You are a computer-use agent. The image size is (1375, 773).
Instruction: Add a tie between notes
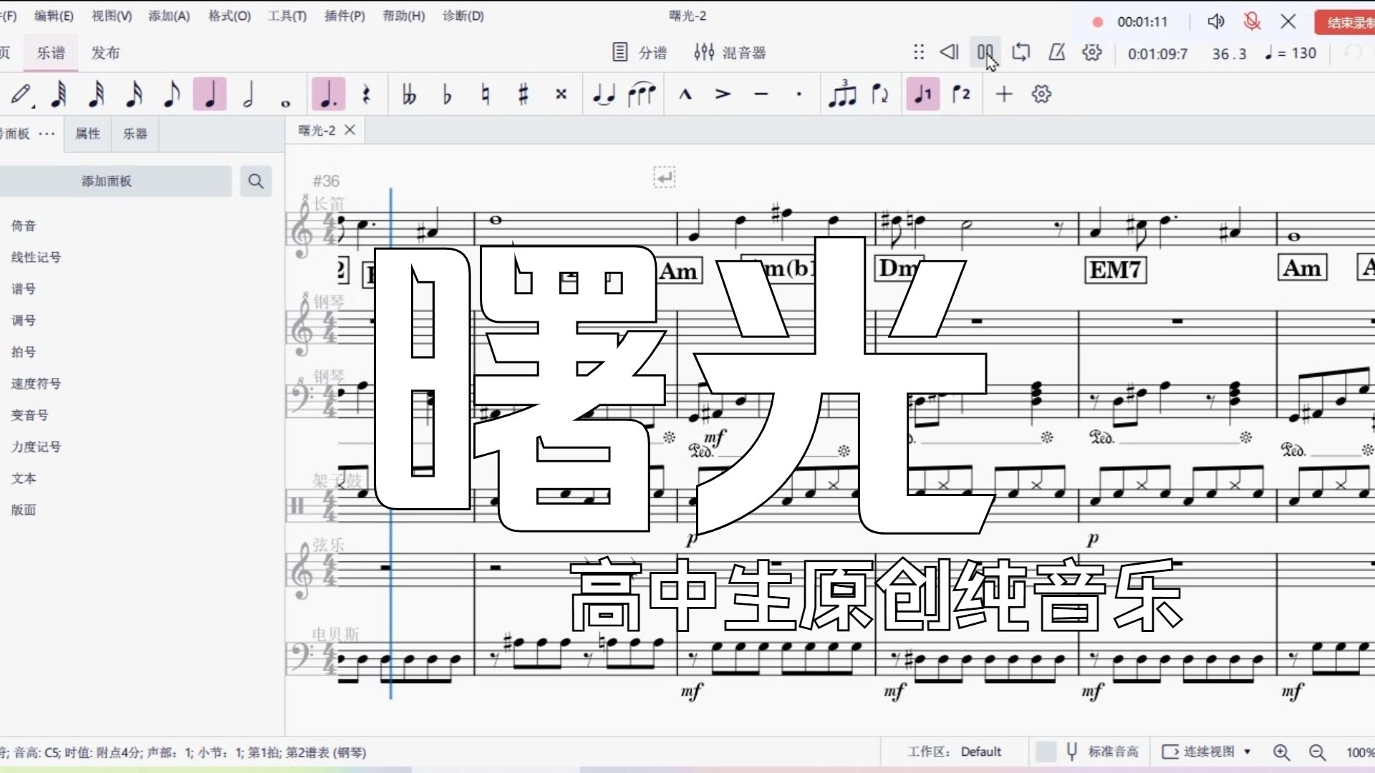click(604, 94)
